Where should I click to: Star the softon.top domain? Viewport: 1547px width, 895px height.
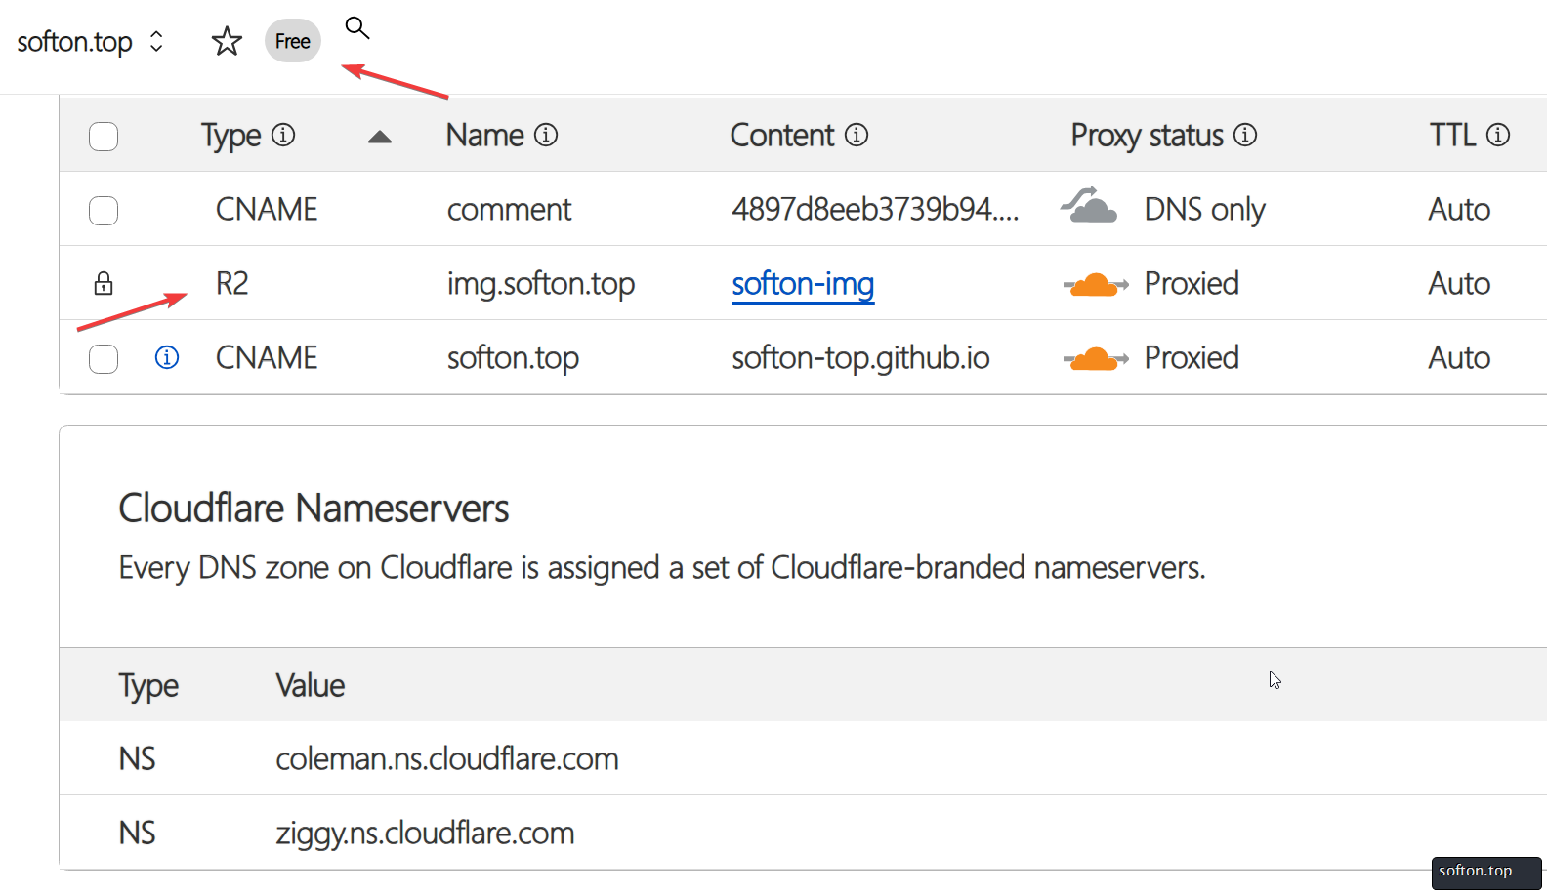click(227, 41)
